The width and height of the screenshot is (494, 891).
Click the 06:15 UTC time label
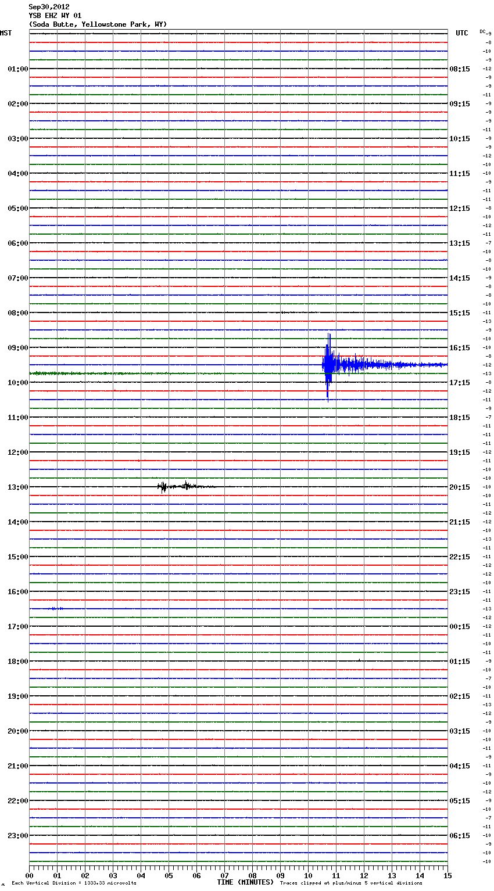pyautogui.click(x=460, y=836)
